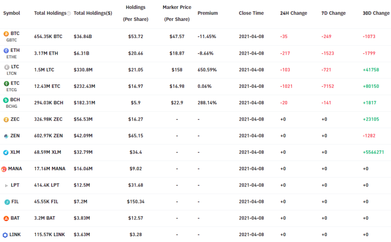
Task: Click the Ethereum Classic ETC icon
Action: [6, 83]
